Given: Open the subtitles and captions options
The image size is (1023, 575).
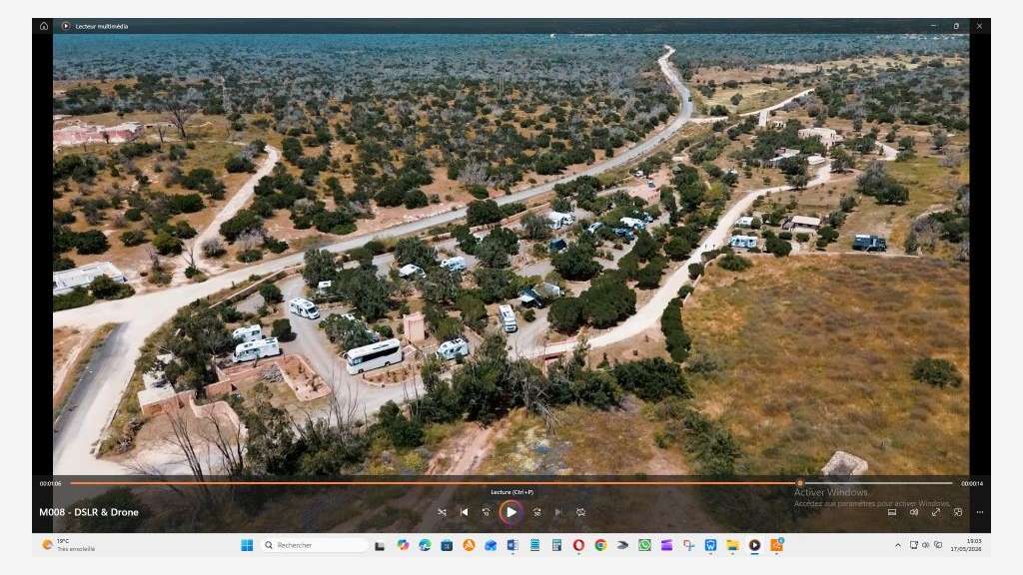Looking at the screenshot, I should (892, 512).
